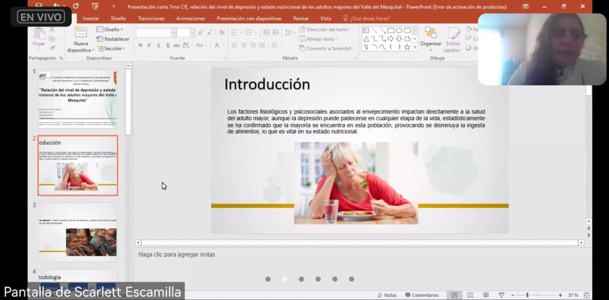
Task: Select slide 3 thumbnail
Action: (x=78, y=232)
